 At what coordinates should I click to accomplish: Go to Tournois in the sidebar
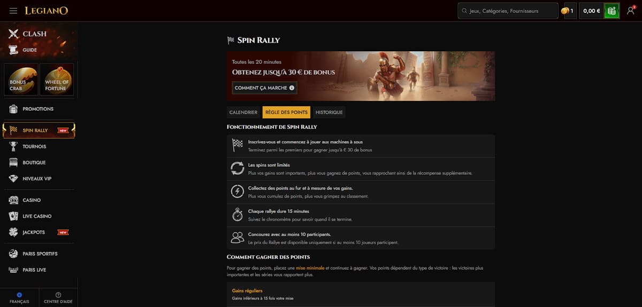34,146
